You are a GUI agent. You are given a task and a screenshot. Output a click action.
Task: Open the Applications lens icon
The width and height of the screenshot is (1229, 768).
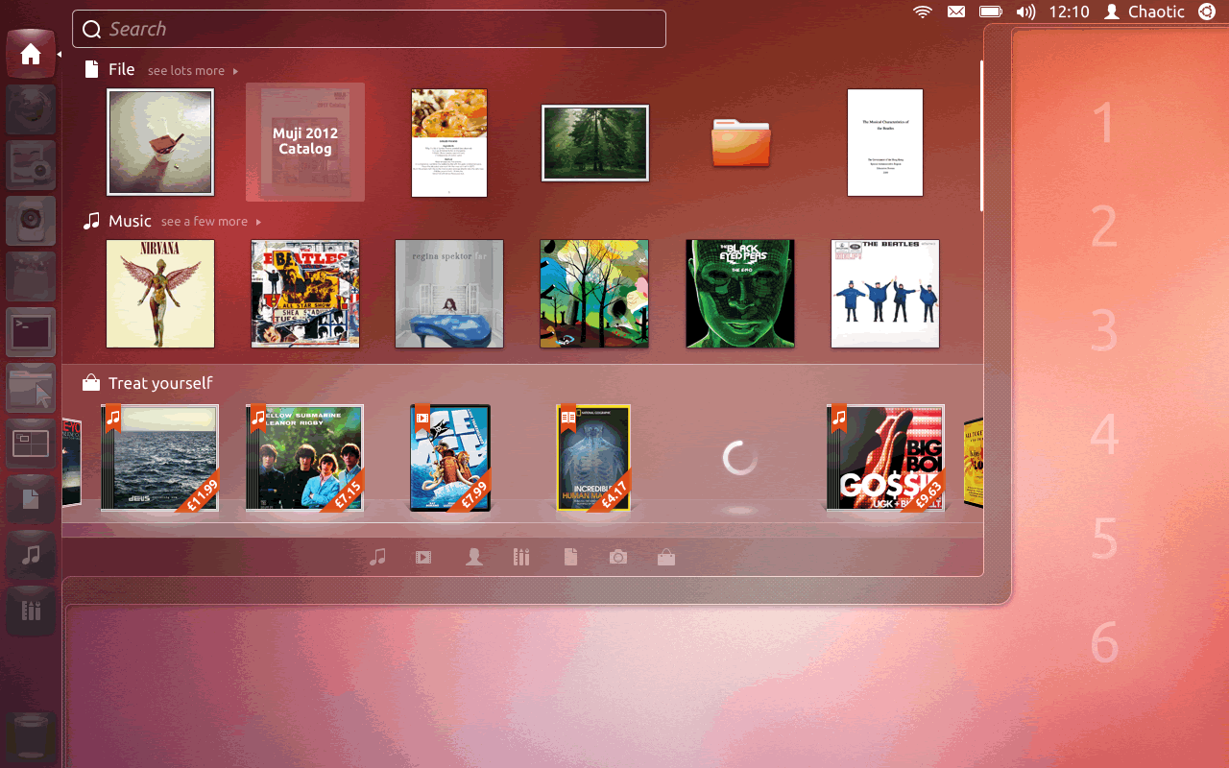[x=521, y=556]
